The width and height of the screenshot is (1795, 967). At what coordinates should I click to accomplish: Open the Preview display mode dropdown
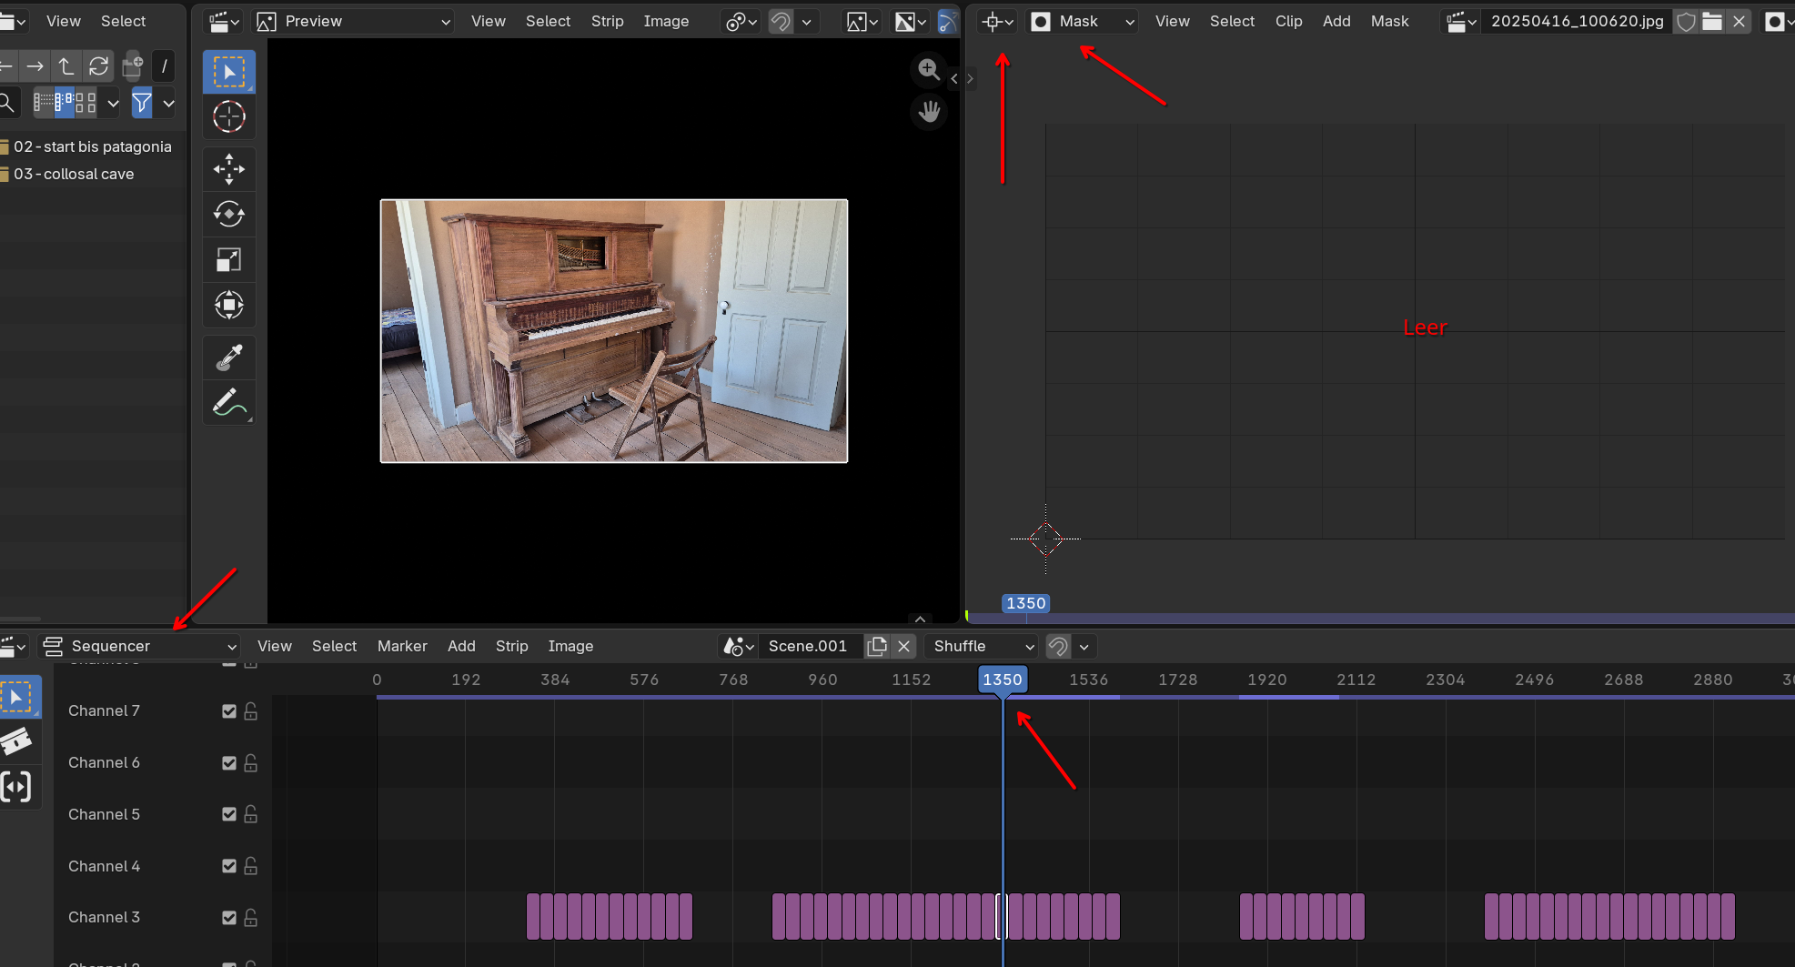(x=354, y=21)
